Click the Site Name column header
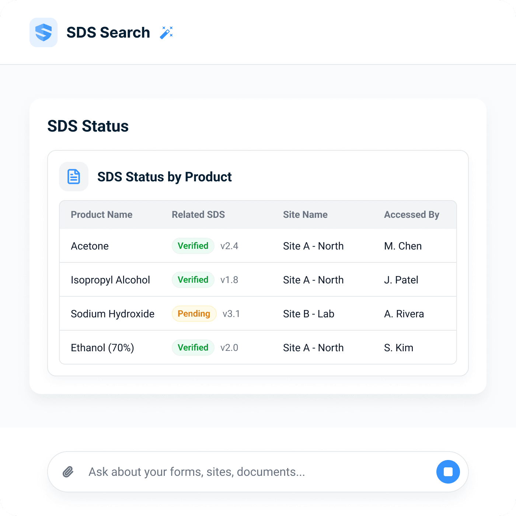Screen dimensions: 516x516 tap(305, 215)
